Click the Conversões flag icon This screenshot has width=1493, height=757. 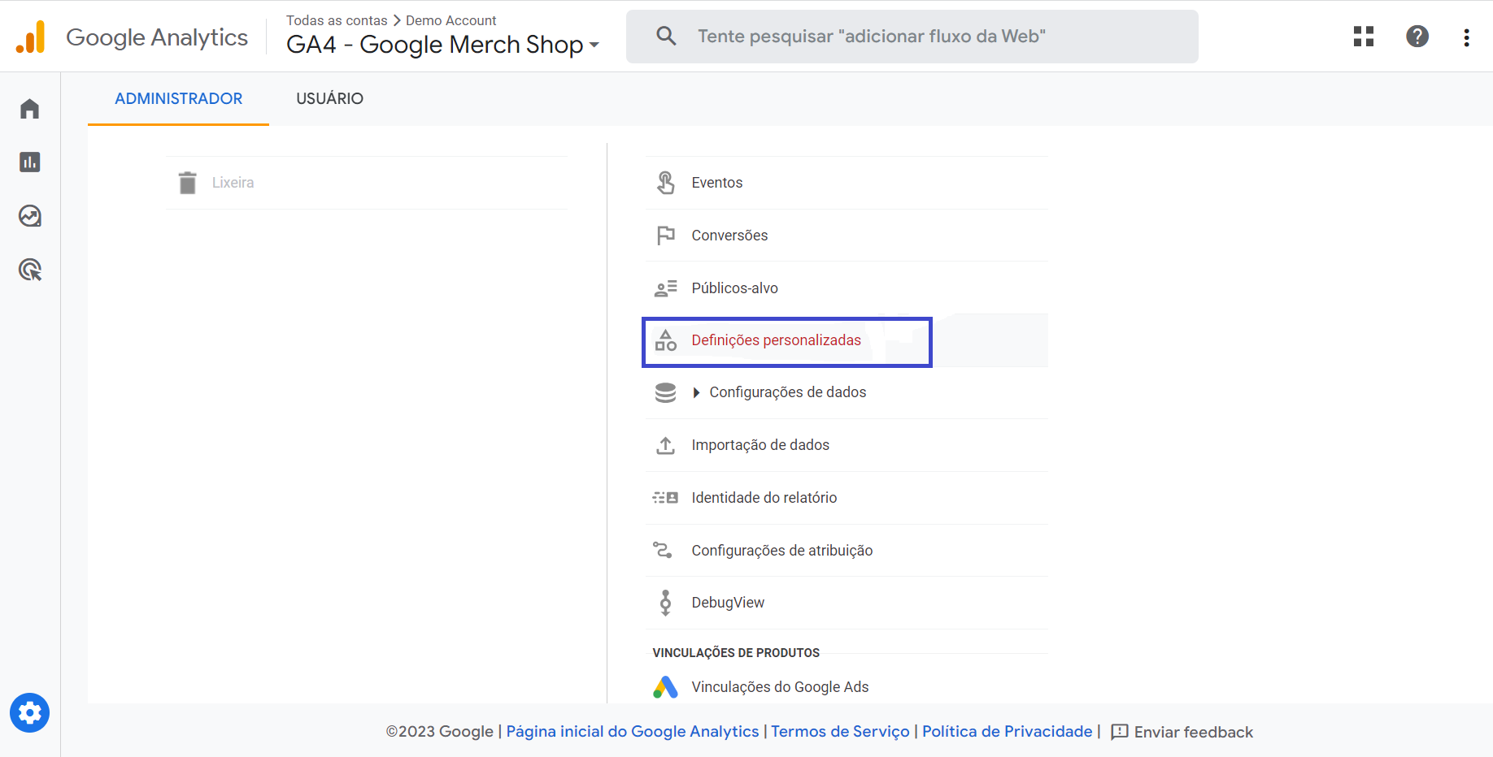pos(666,236)
